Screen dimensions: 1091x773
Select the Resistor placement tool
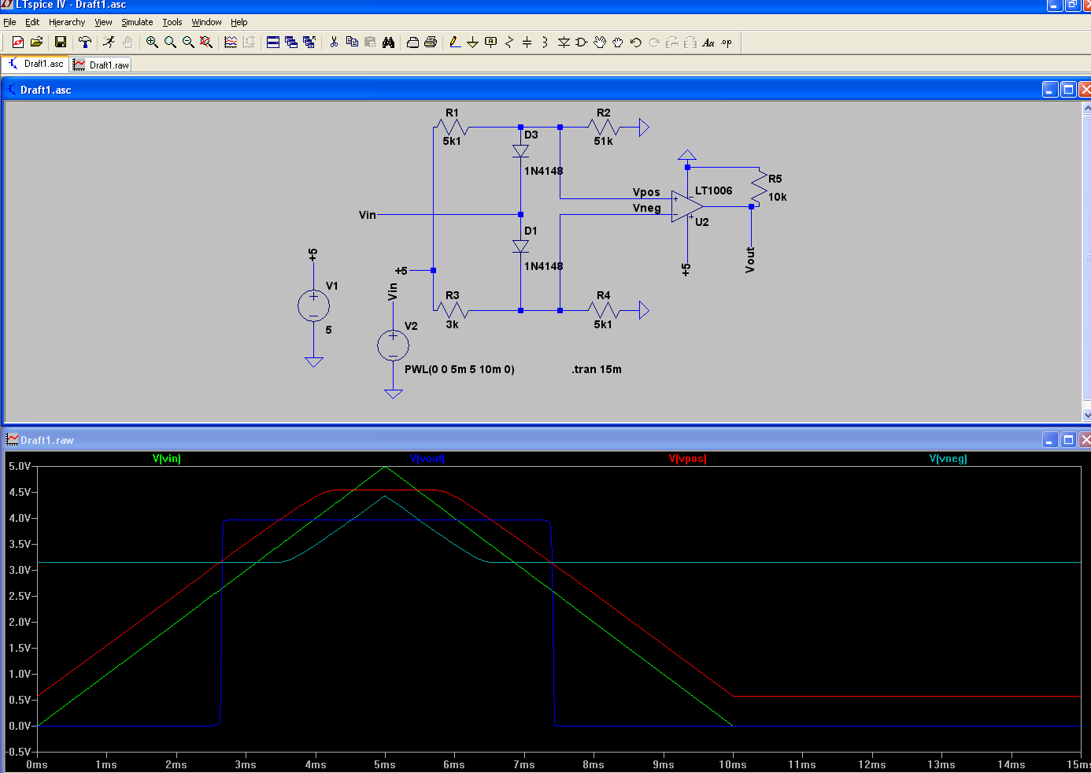pos(509,43)
